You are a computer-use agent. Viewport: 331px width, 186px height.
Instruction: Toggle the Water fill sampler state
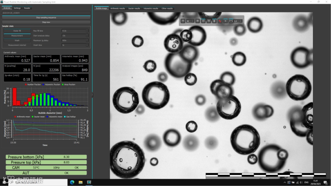point(17,31)
